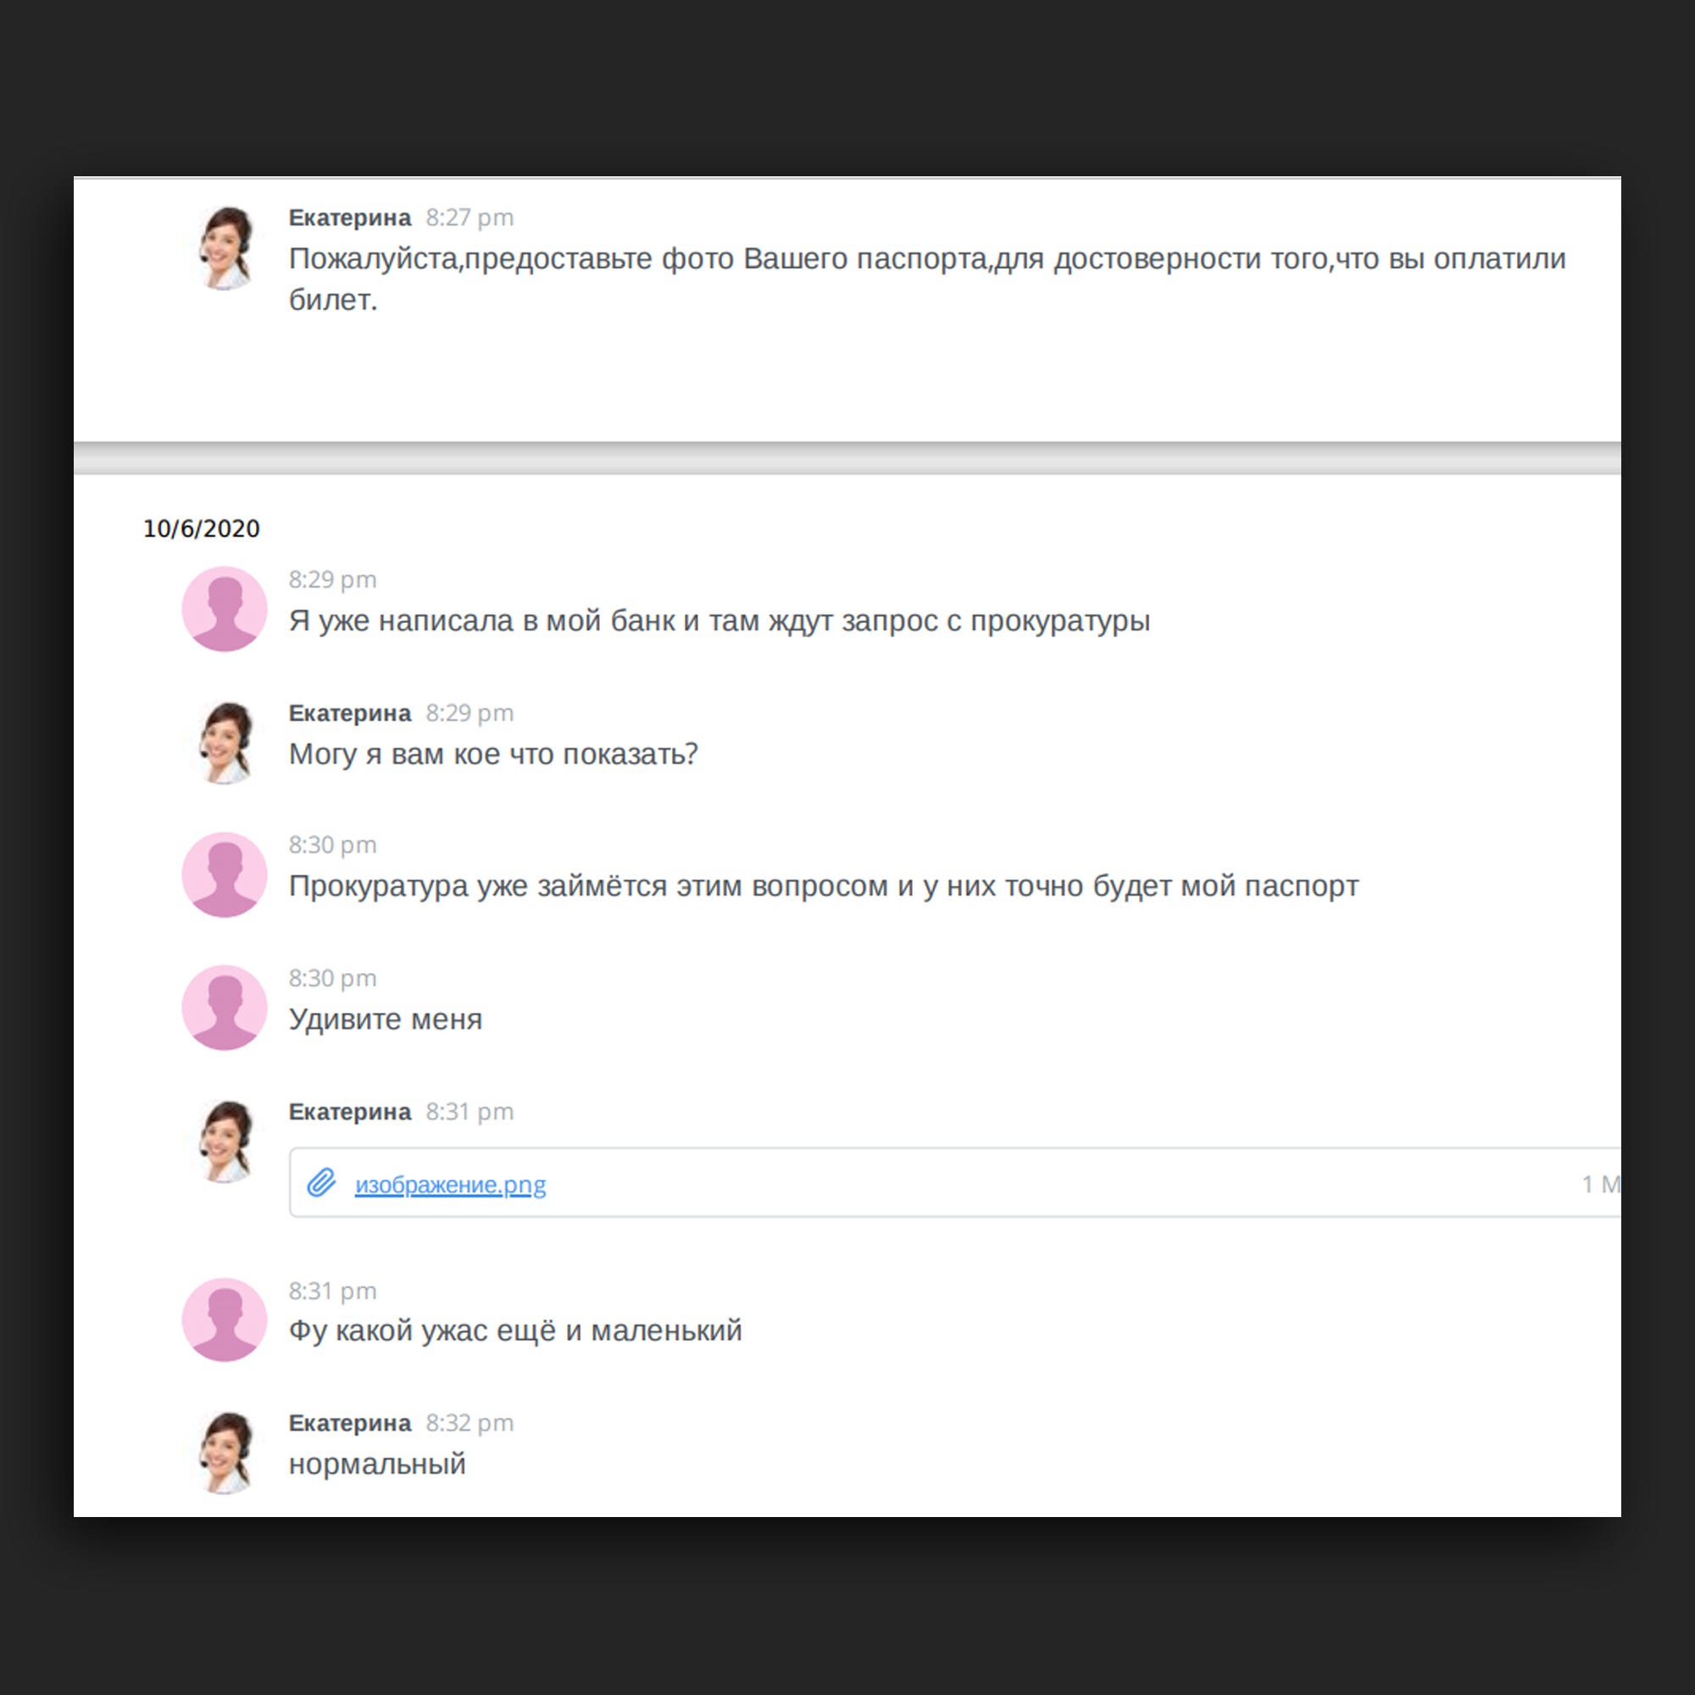Click Екатерина's avatar at 8:27 pm

225,248
